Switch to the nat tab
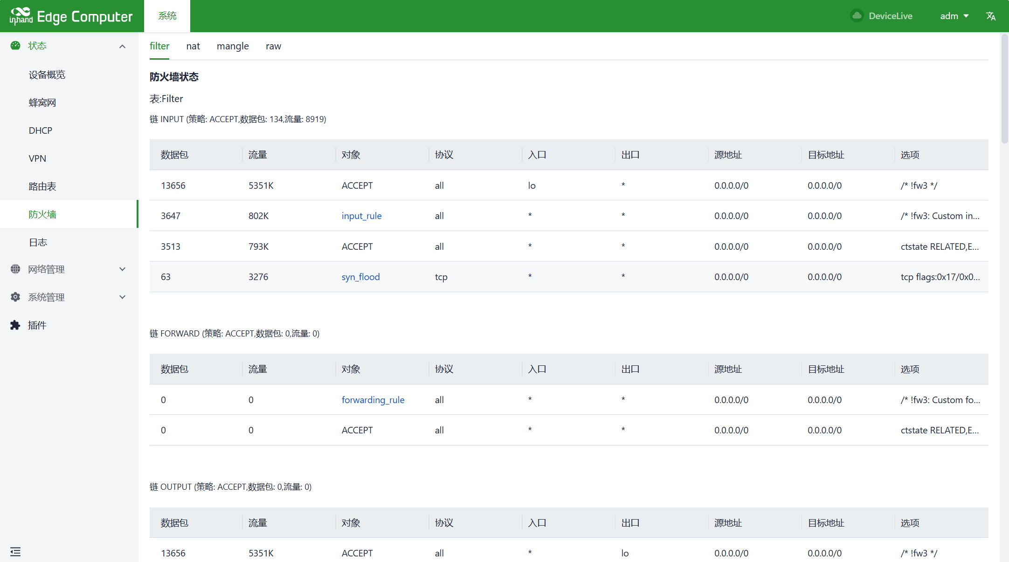 coord(193,46)
